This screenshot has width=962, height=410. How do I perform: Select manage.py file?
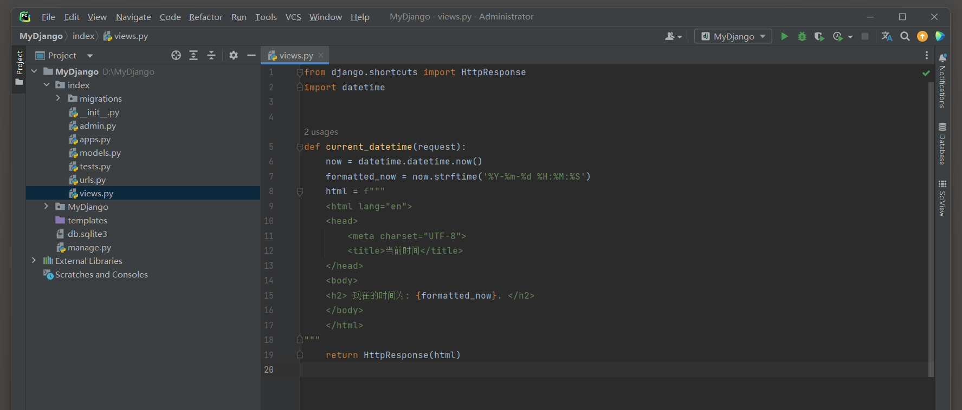coord(83,247)
